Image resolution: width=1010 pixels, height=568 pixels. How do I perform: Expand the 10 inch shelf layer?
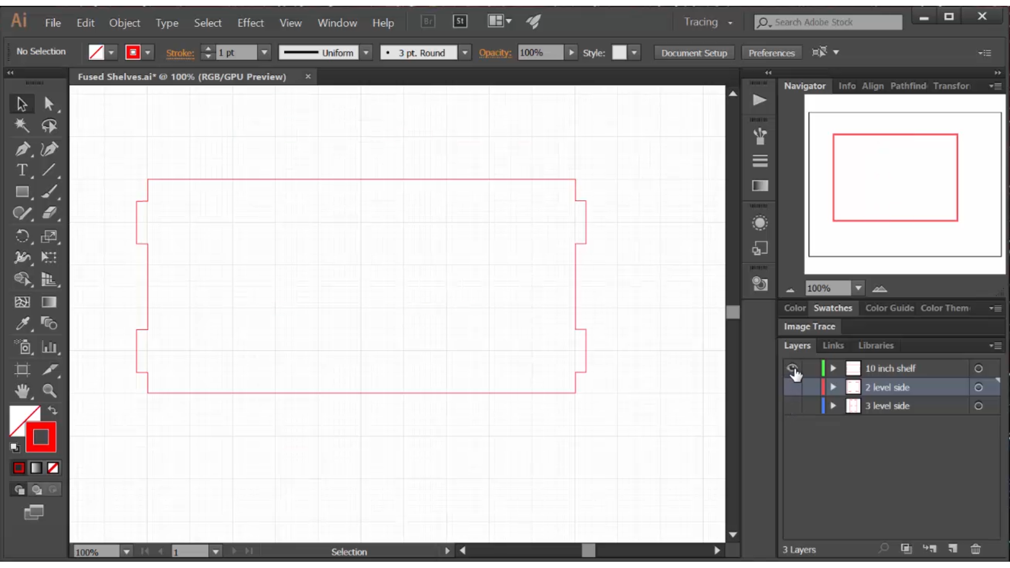pyautogui.click(x=832, y=368)
